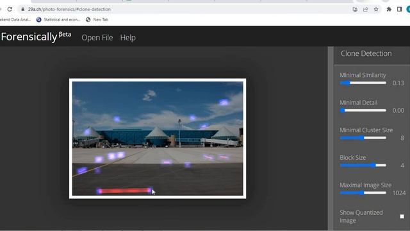Screen dimensions: 410x231
Task: Click the red clone marker bar in image
Action: (124, 191)
